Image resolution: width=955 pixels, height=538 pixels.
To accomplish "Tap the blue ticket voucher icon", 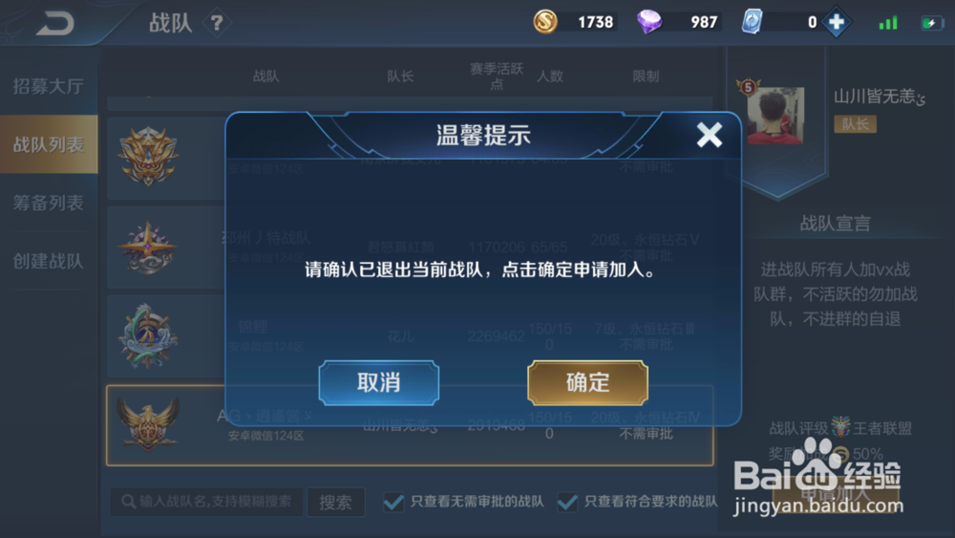I will 753,23.
